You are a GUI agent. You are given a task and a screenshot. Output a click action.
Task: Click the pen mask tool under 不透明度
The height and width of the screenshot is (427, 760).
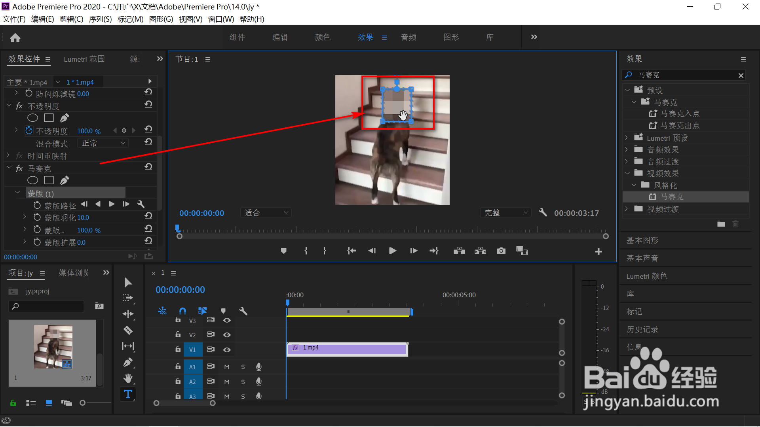point(64,118)
